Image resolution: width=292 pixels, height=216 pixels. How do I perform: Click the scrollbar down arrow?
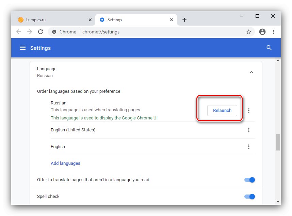[278, 202]
